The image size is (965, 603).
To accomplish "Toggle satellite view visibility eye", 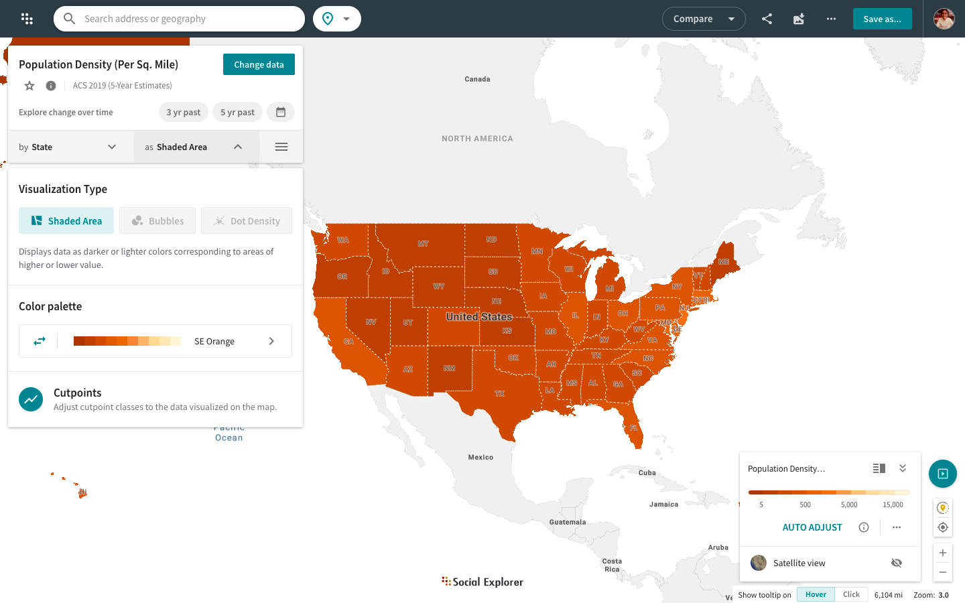I will (x=897, y=563).
